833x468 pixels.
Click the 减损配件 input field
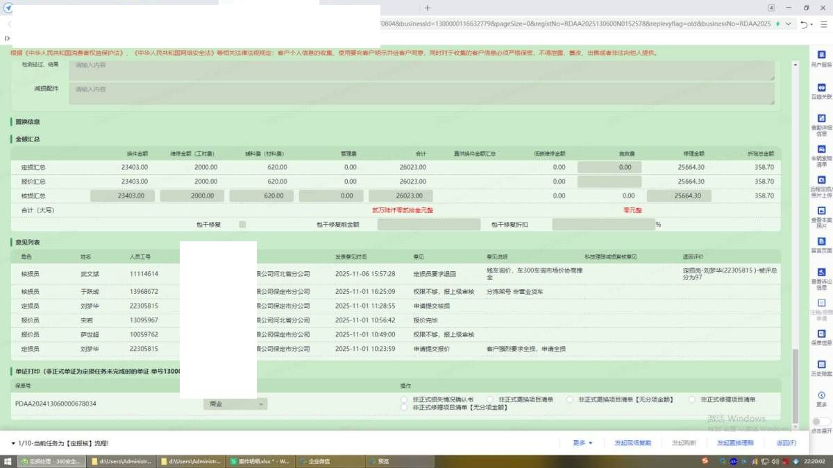(x=421, y=89)
